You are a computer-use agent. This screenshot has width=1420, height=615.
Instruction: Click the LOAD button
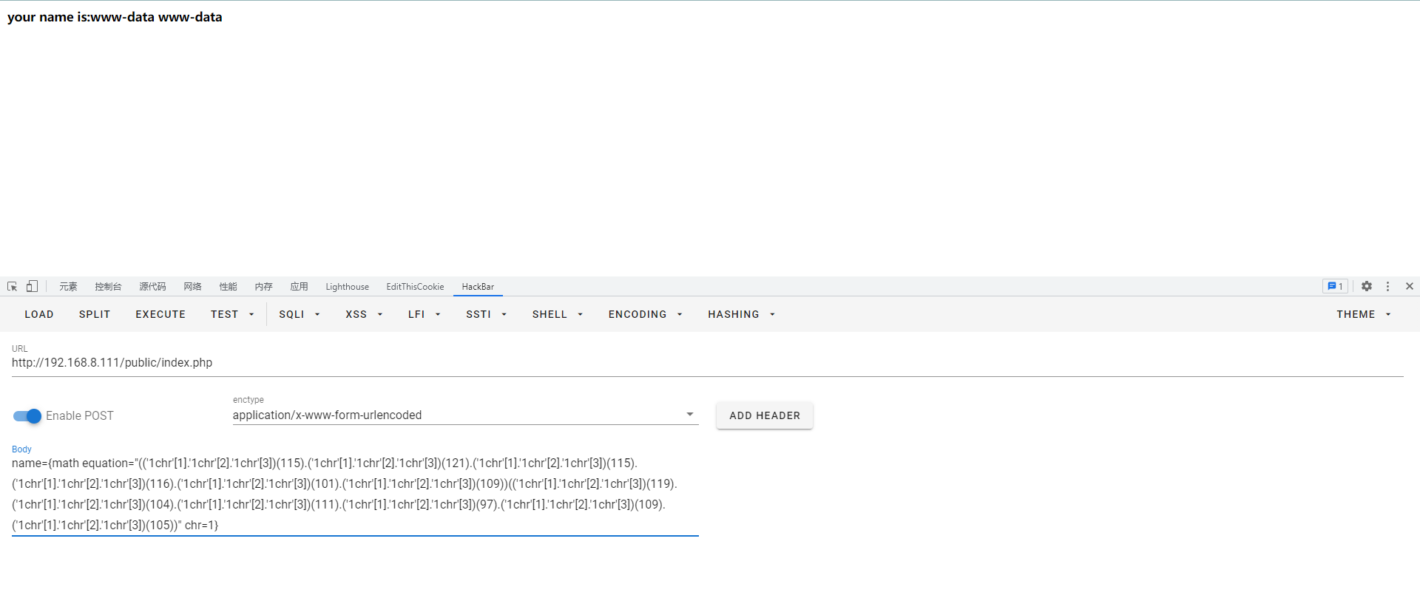pyautogui.click(x=39, y=315)
